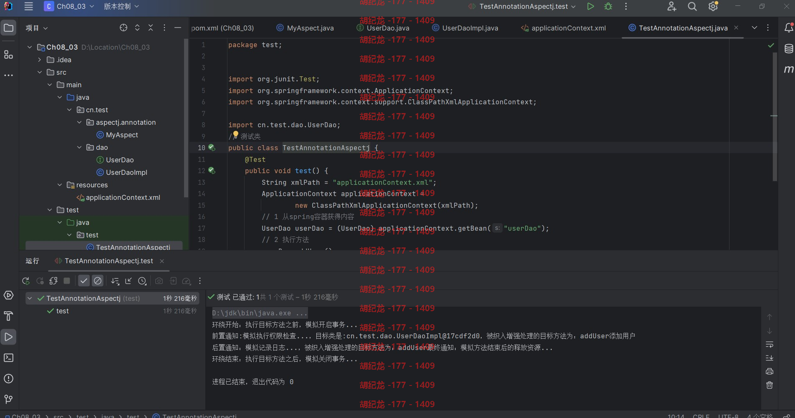Screen dimensions: 795x418
Task: Open Database tool window icon
Action: click(x=789, y=48)
